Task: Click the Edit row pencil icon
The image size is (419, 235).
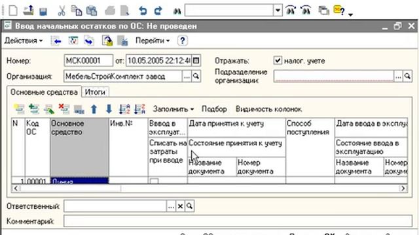Action: click(x=49, y=109)
